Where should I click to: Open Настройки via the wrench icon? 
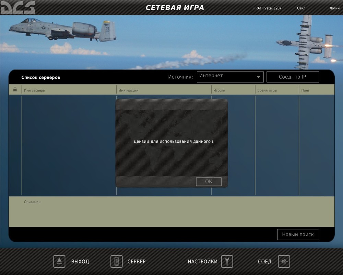tap(227, 261)
